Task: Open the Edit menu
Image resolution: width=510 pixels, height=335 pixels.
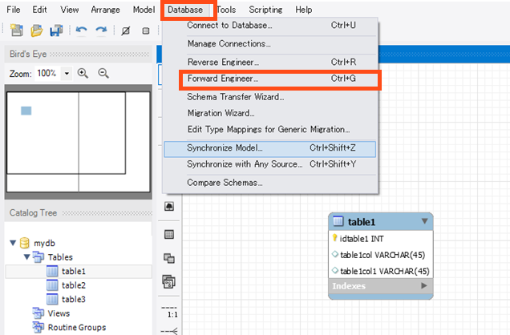Action: pos(39,10)
